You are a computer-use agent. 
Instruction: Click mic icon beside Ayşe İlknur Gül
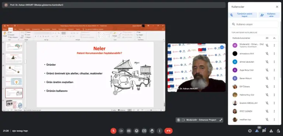pyautogui.click(x=267, y=70)
